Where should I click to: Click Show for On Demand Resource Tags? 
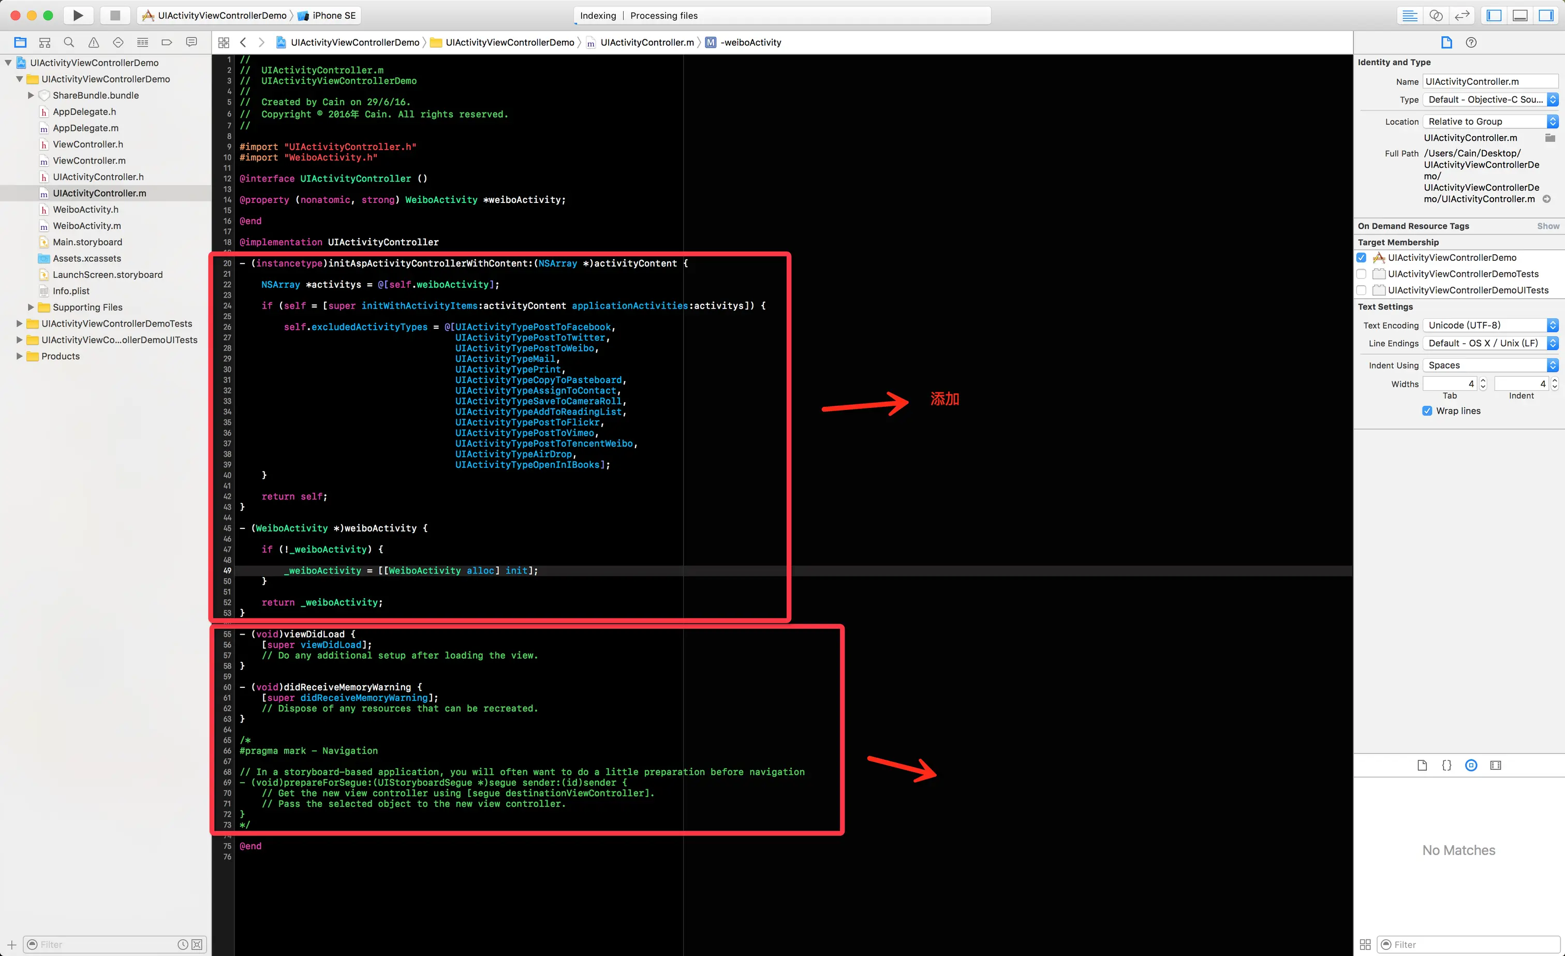pyautogui.click(x=1548, y=226)
